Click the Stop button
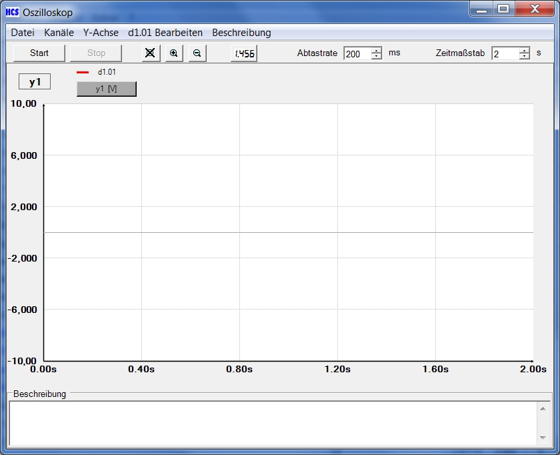Viewport: 560px width, 455px height. tap(95, 53)
